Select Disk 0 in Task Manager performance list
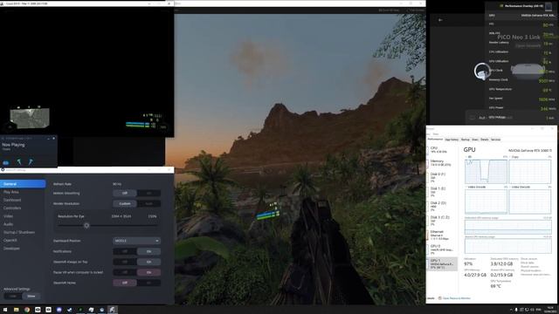 coord(442,177)
